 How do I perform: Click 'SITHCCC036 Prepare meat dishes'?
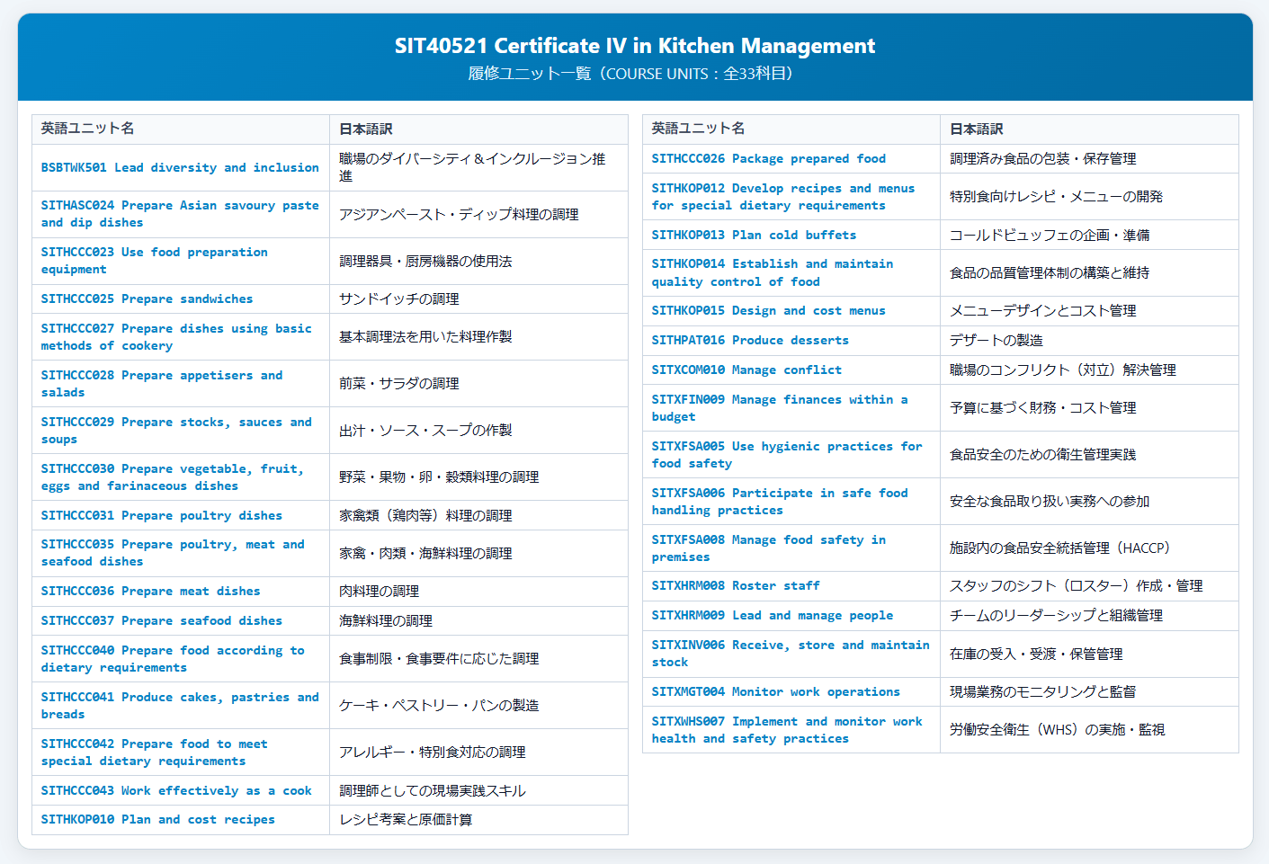click(x=150, y=591)
